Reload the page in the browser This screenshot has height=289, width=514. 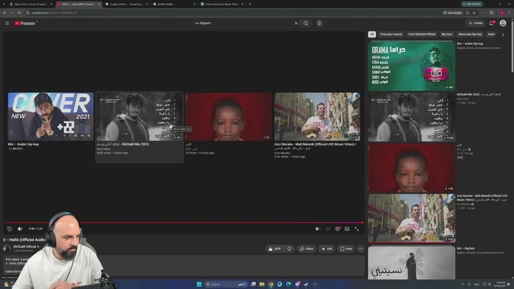(x=19, y=13)
